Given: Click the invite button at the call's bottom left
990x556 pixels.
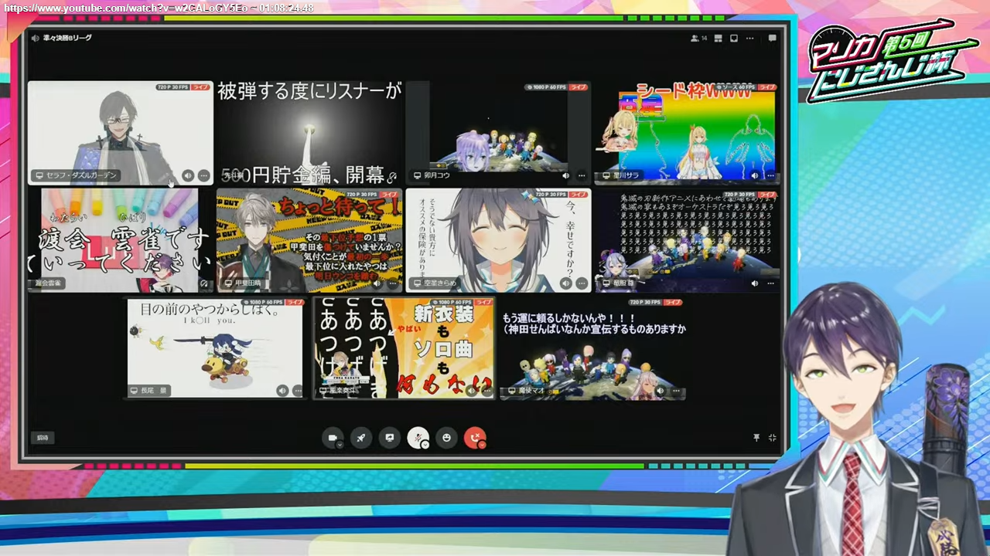Looking at the screenshot, I should 43,438.
